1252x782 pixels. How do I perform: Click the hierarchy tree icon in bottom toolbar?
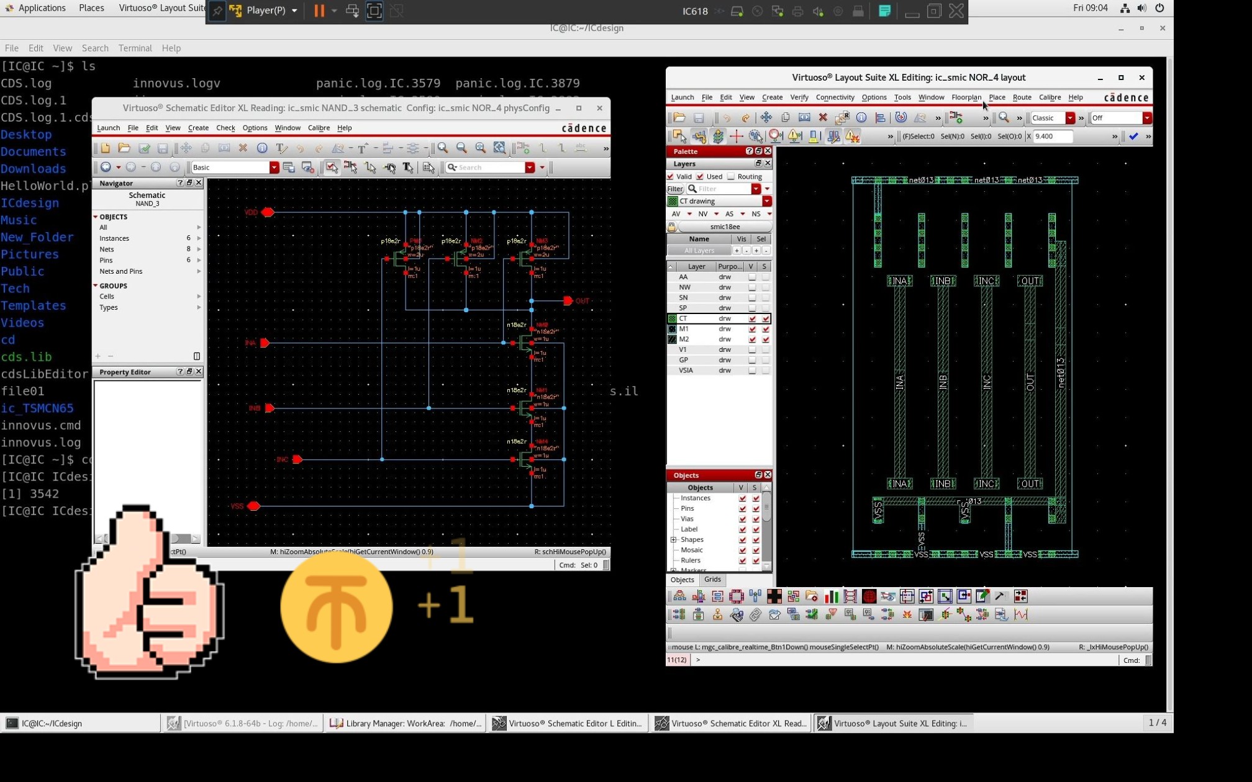(x=680, y=596)
